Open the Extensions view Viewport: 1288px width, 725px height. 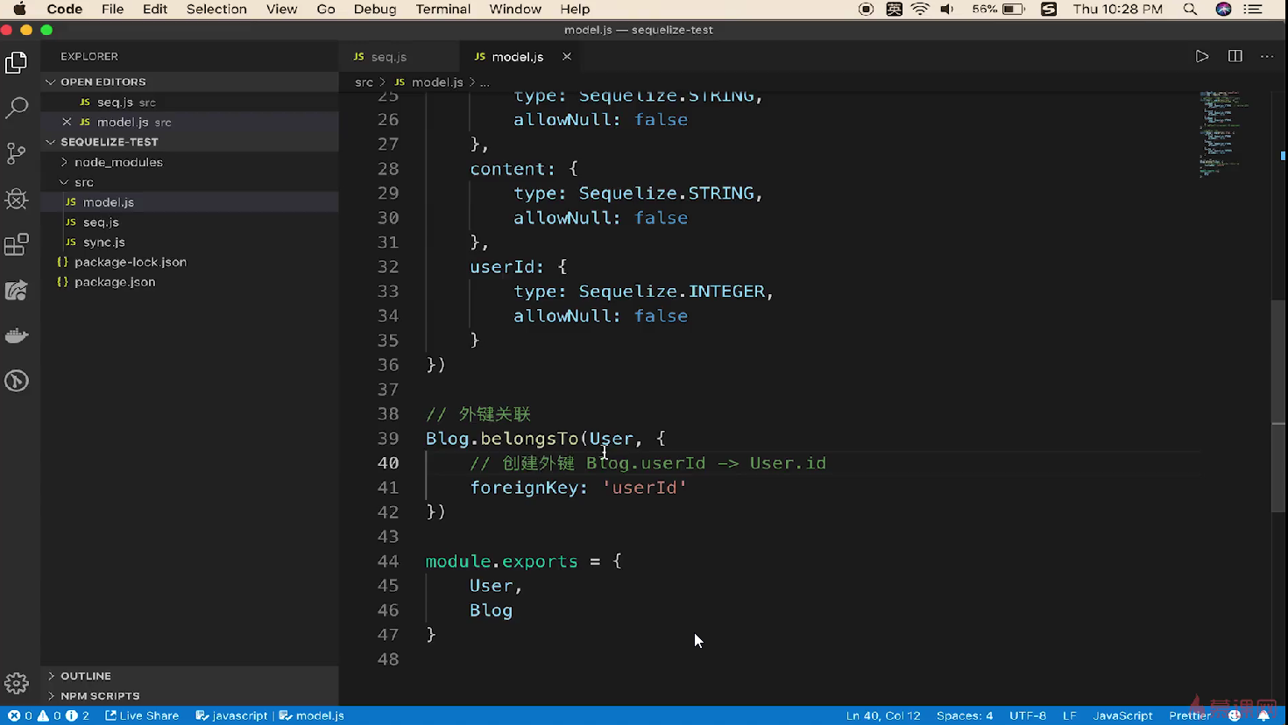pyautogui.click(x=17, y=244)
